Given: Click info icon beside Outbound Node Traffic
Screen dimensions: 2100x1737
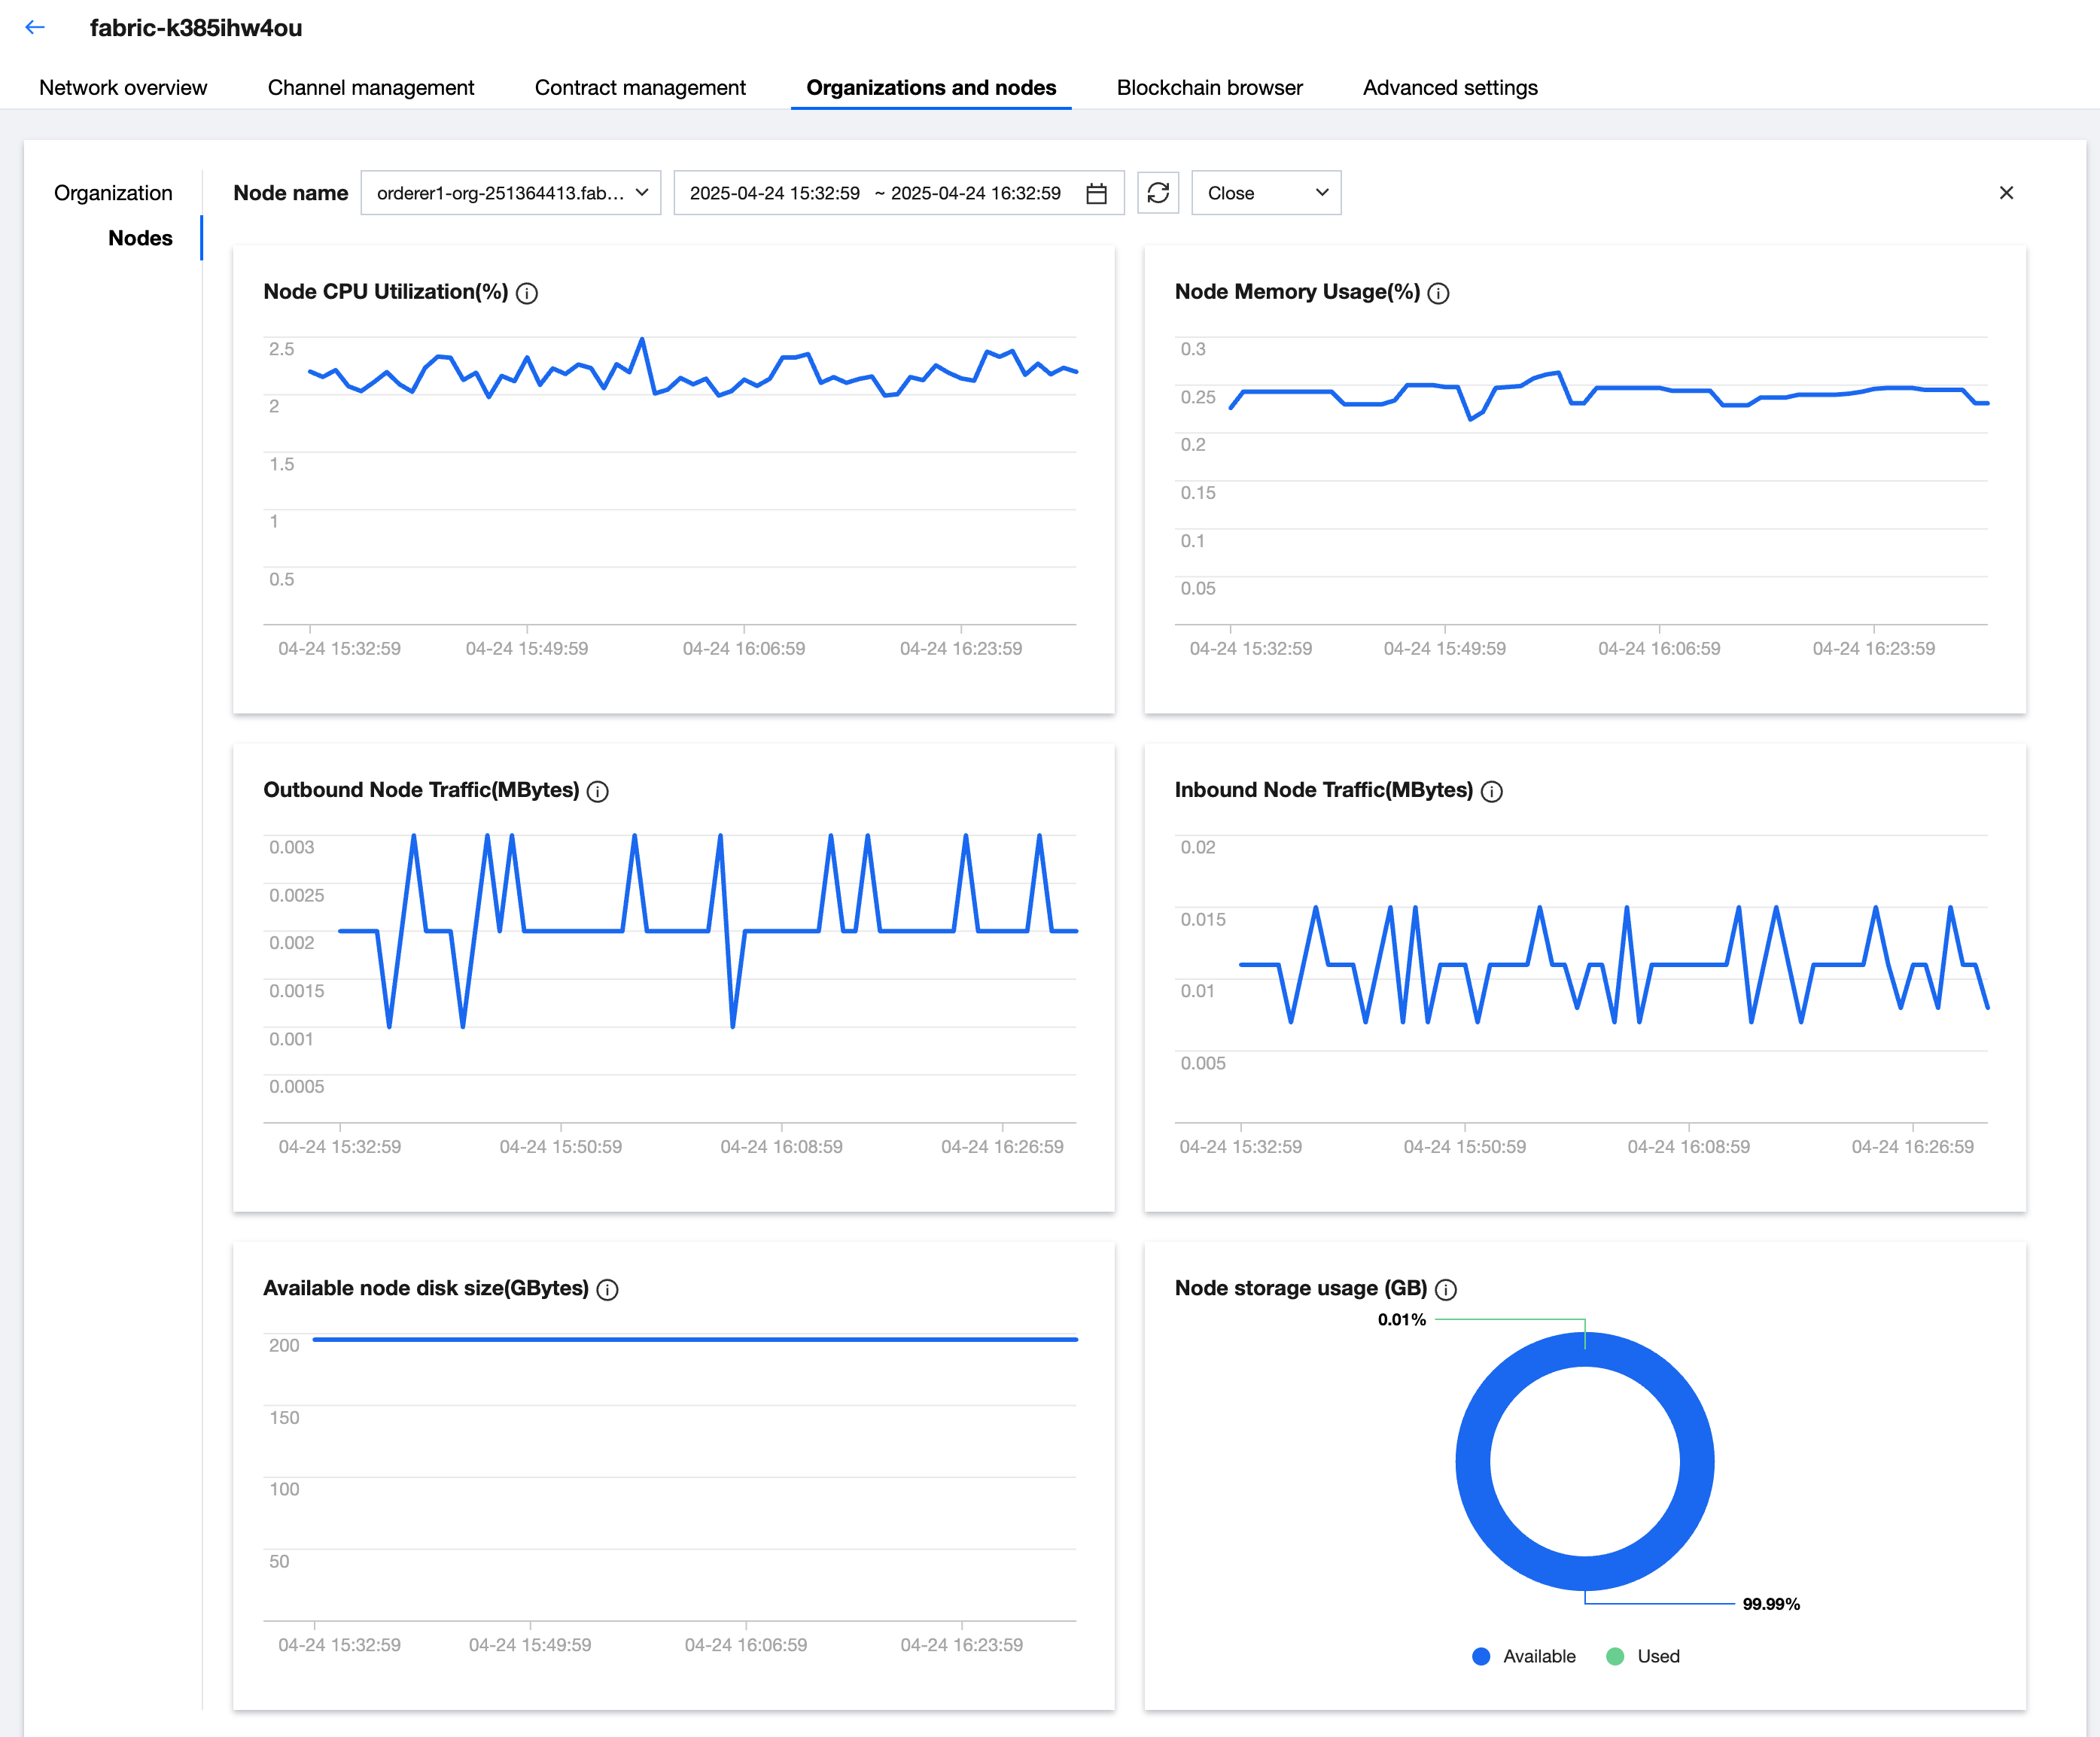Looking at the screenshot, I should click(598, 791).
